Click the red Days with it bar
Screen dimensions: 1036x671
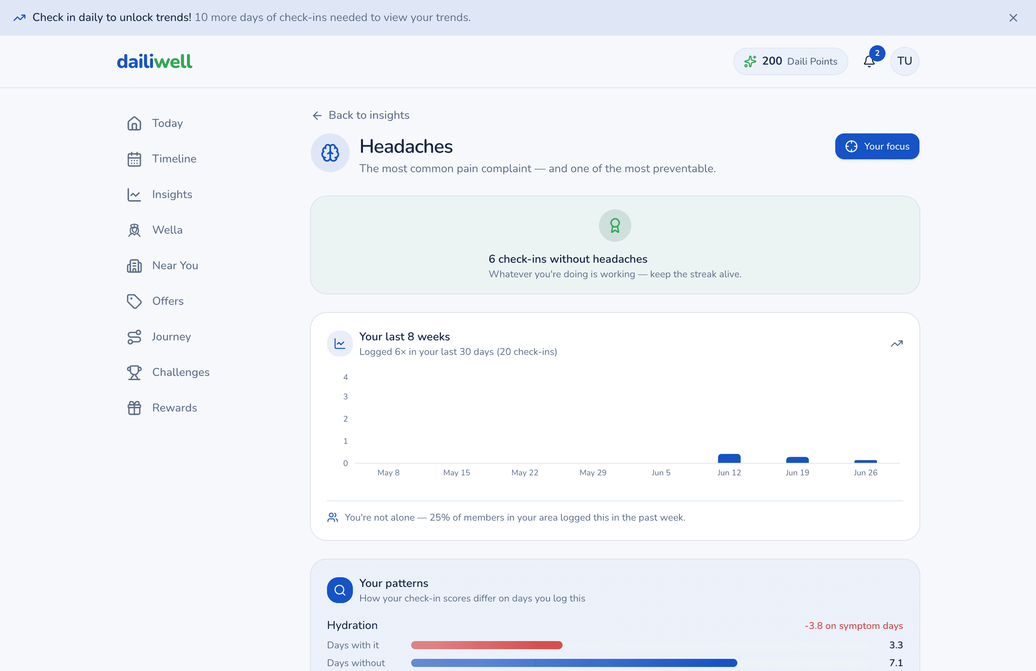(x=487, y=646)
